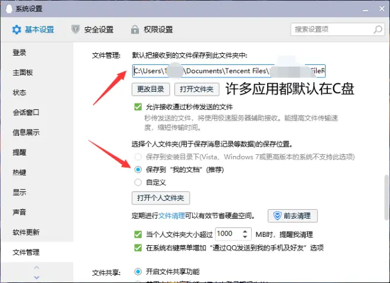The width and height of the screenshot is (390, 283).
Task: Increase folder size limit with up arrow
Action: pyautogui.click(x=245, y=231)
